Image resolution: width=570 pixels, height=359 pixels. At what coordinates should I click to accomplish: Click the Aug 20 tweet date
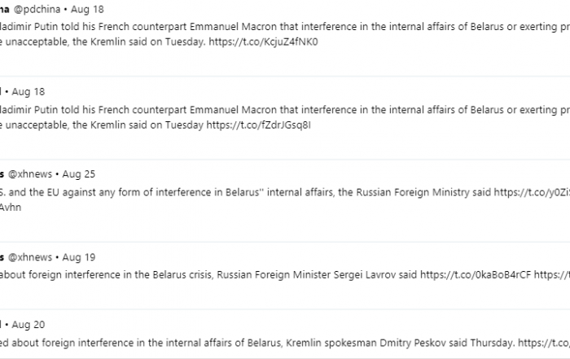[28, 325]
